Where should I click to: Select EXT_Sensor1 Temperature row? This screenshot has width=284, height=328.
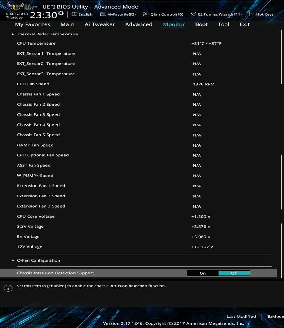point(46,54)
